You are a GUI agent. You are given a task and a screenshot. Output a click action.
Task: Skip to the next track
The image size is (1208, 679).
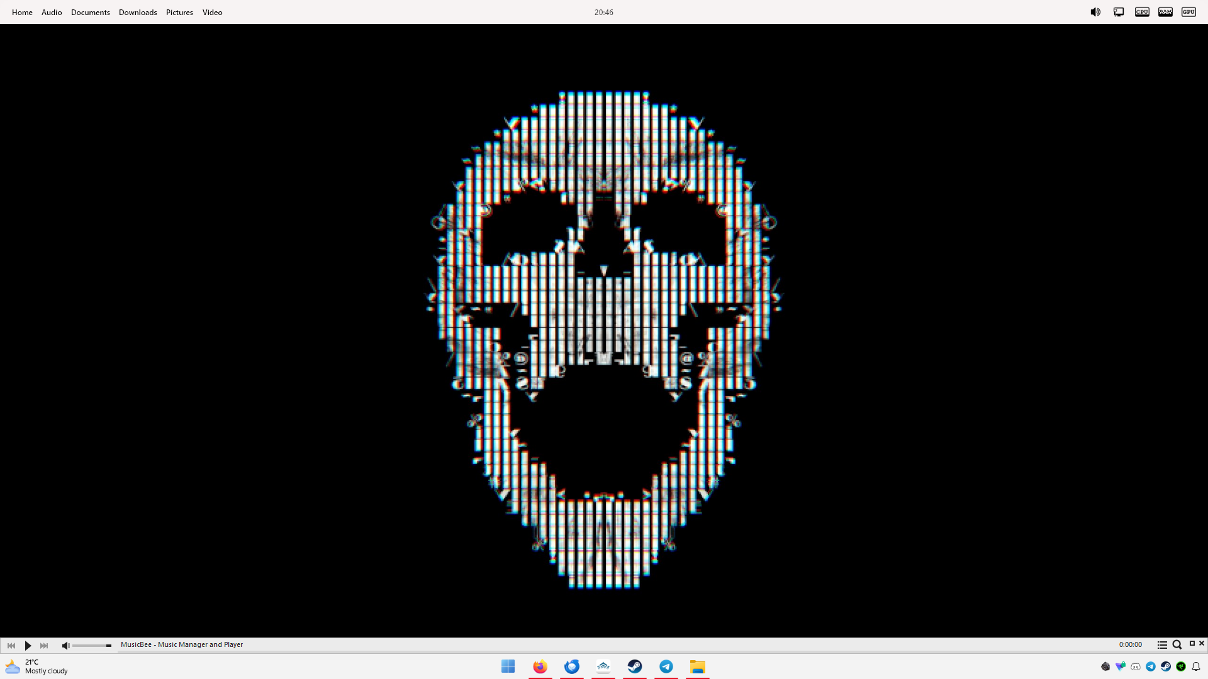[44, 645]
